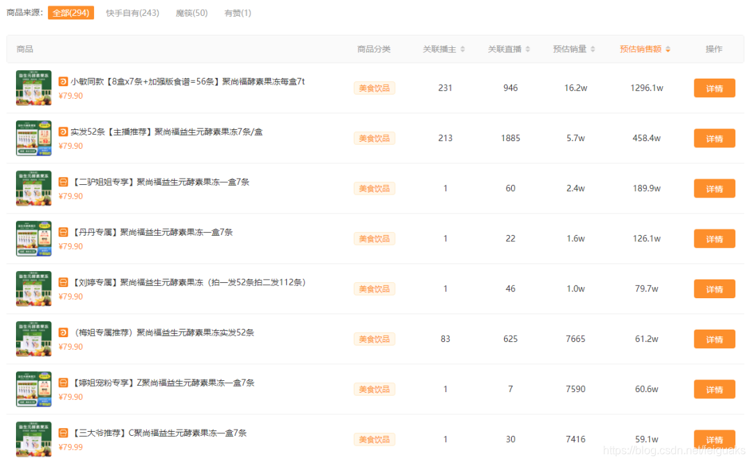Image resolution: width=752 pixels, height=463 pixels.
Task: Filter by 有赞(1) source
Action: 237,13
